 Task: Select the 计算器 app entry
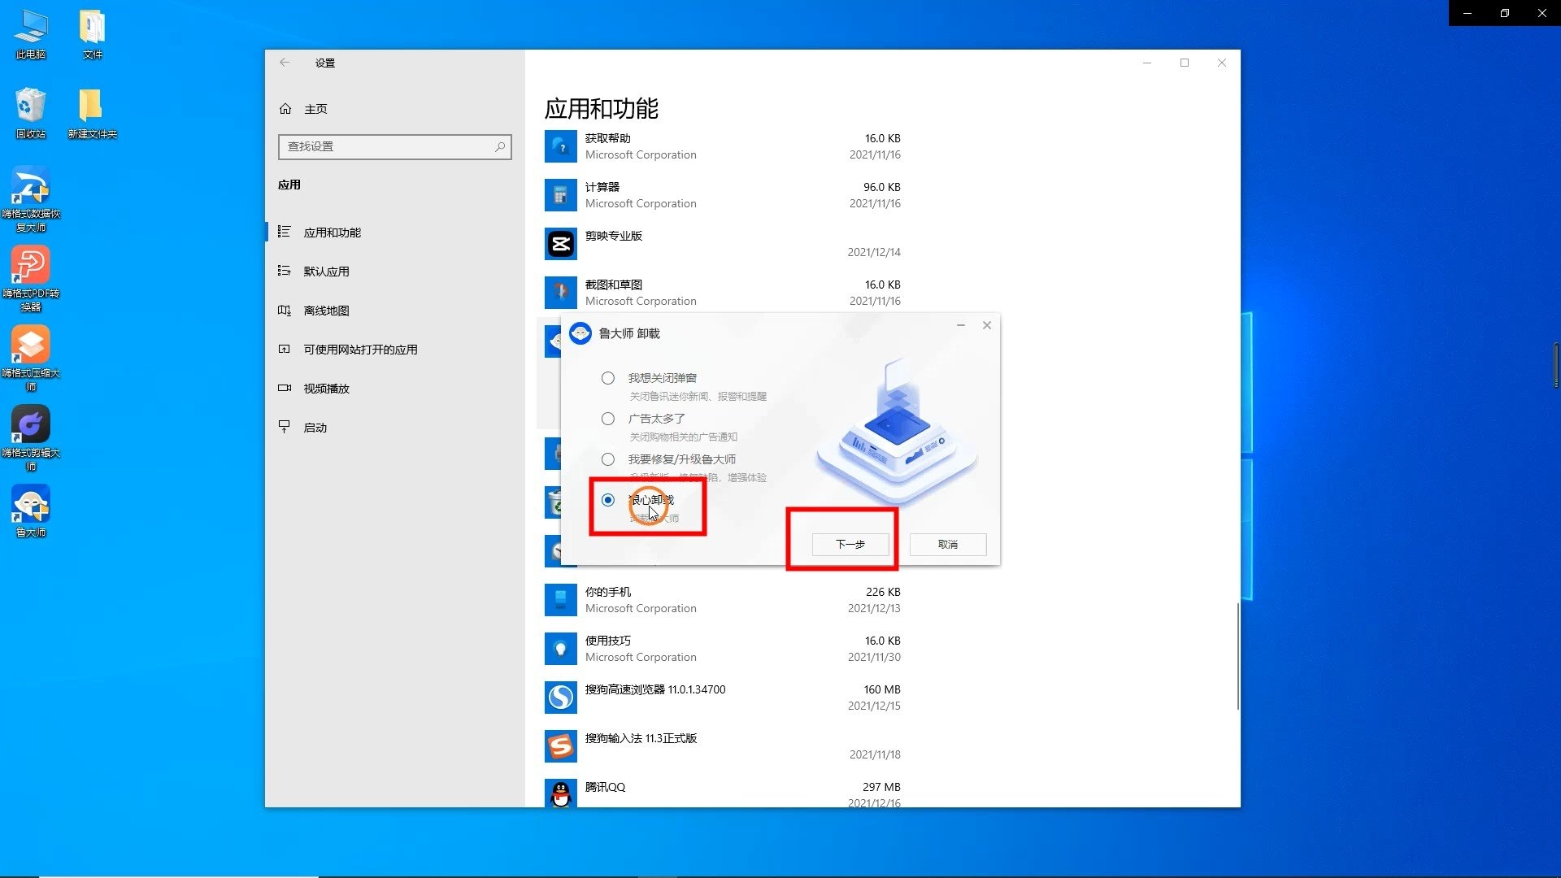point(723,195)
